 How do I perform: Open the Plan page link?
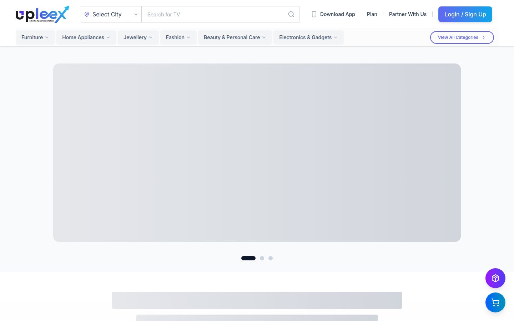372,14
